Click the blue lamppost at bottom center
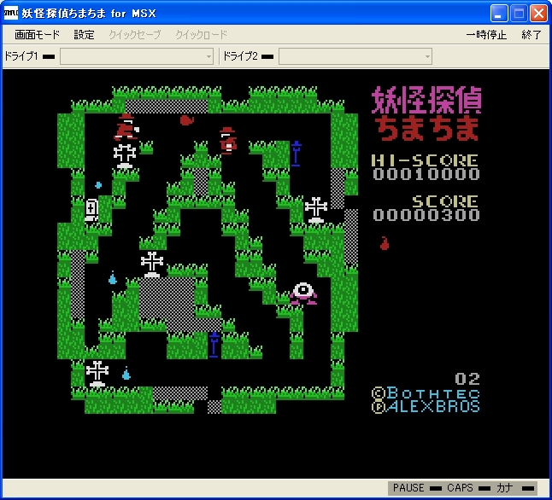Screen dimensions: 552x500 click(214, 345)
